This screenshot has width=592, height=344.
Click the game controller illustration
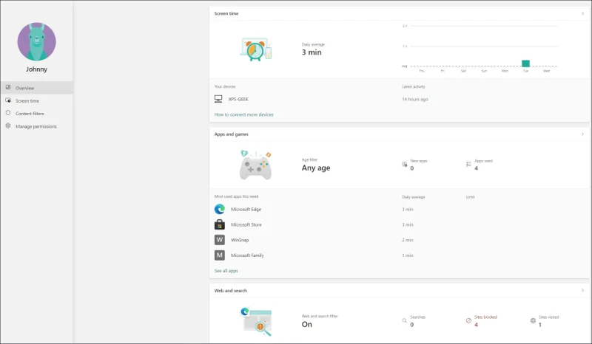(255, 165)
